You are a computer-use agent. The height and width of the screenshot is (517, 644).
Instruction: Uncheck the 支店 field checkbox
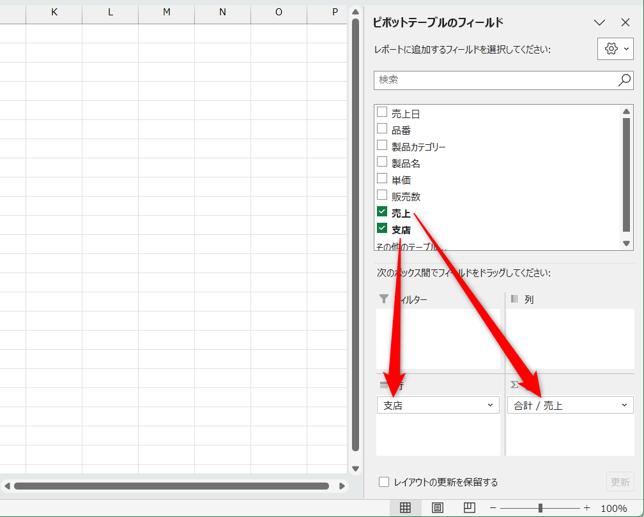click(381, 228)
